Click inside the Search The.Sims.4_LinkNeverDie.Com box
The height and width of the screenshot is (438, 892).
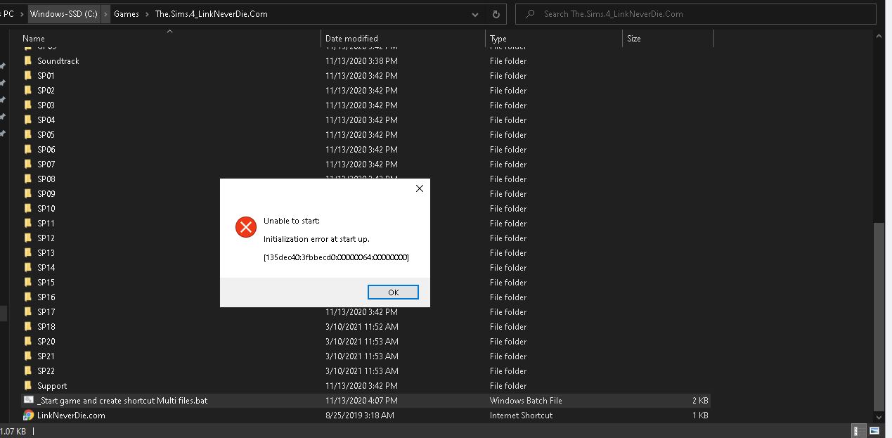696,14
